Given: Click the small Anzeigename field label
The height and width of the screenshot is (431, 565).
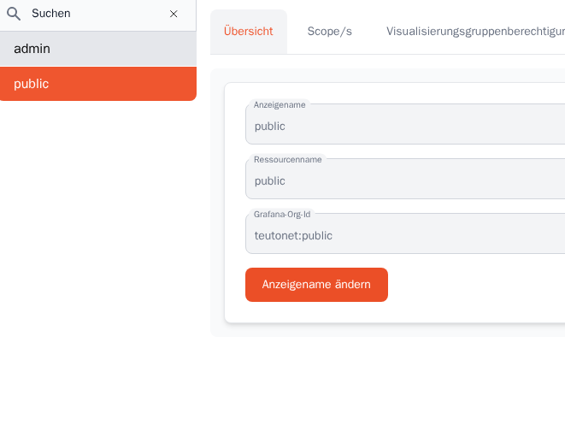Looking at the screenshot, I should click(280, 105).
